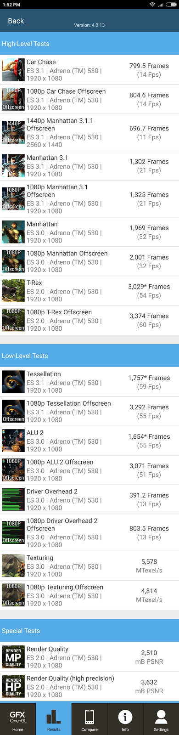Tap the Tessellation test thumbnail
This screenshot has height=735, width=179.
pos(13,382)
